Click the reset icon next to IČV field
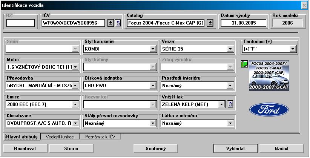 click(117, 23)
